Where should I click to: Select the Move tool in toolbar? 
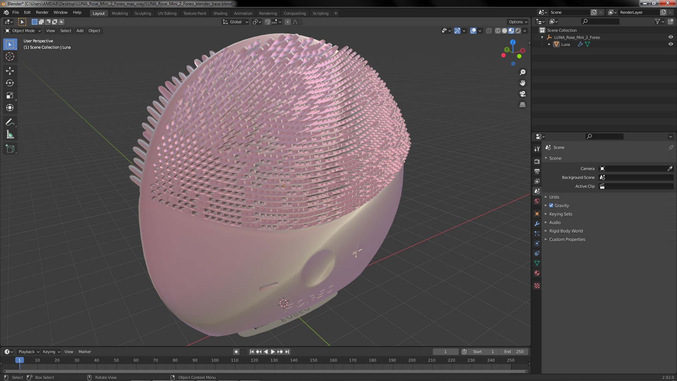pyautogui.click(x=10, y=71)
